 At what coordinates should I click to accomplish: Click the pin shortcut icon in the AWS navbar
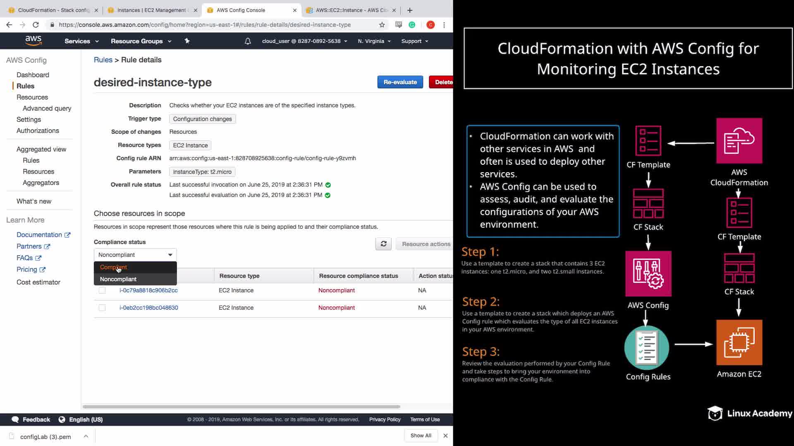coord(187,41)
